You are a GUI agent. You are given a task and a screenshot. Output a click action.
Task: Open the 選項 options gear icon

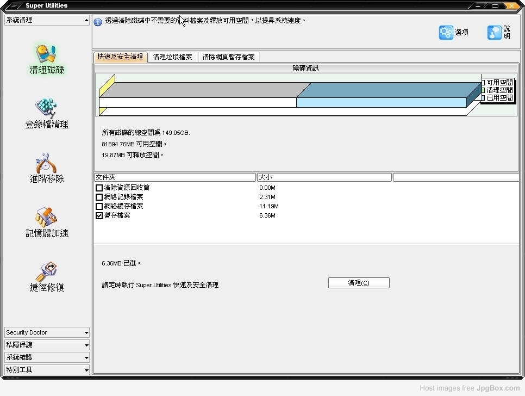point(446,33)
